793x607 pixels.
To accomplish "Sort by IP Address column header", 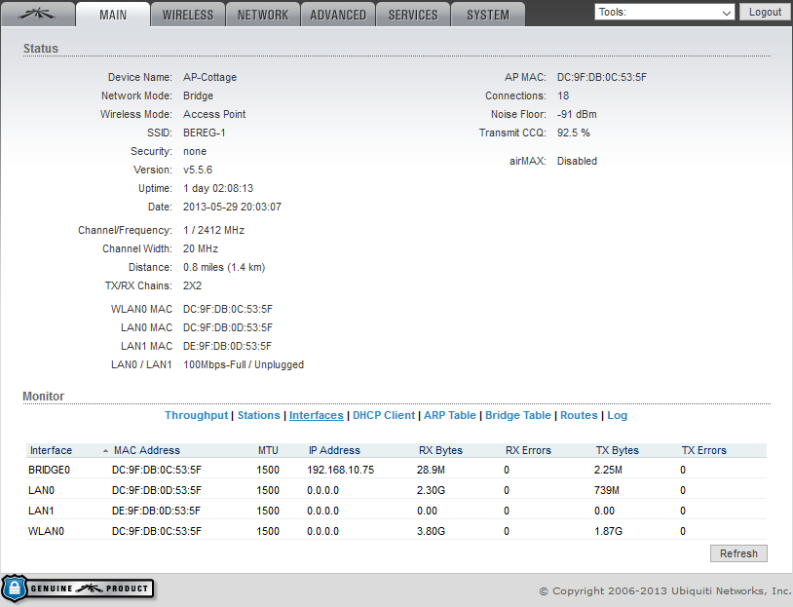I will [334, 450].
